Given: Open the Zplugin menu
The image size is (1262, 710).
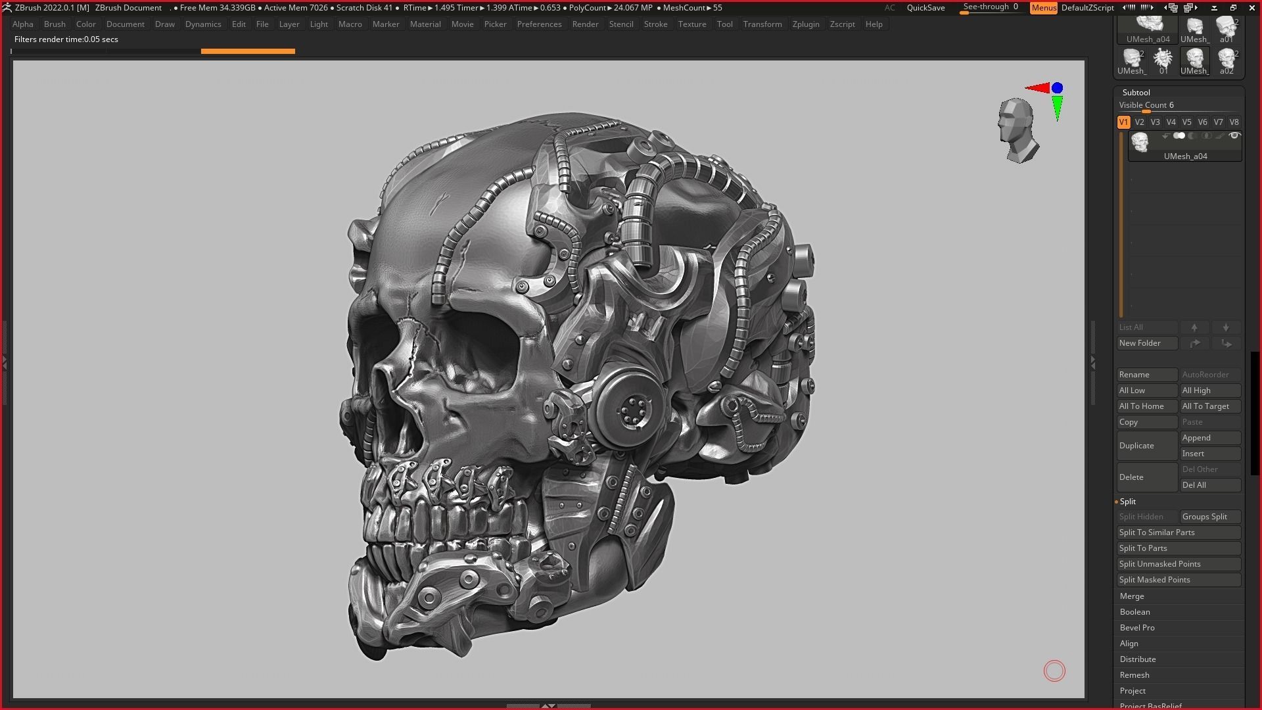Looking at the screenshot, I should click(x=806, y=24).
